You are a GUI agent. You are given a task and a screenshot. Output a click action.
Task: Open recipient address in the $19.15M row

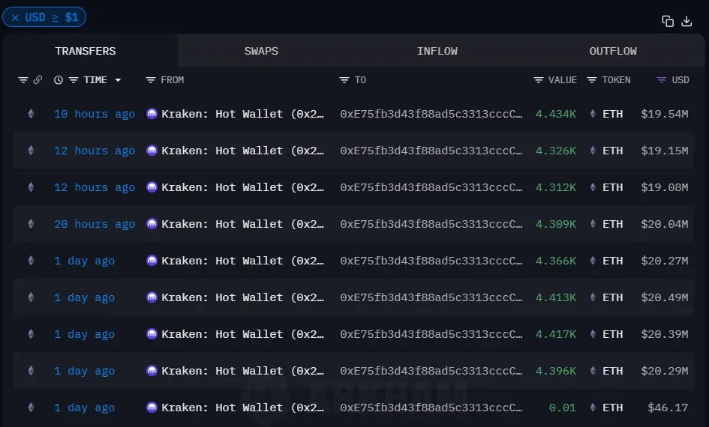click(x=431, y=151)
